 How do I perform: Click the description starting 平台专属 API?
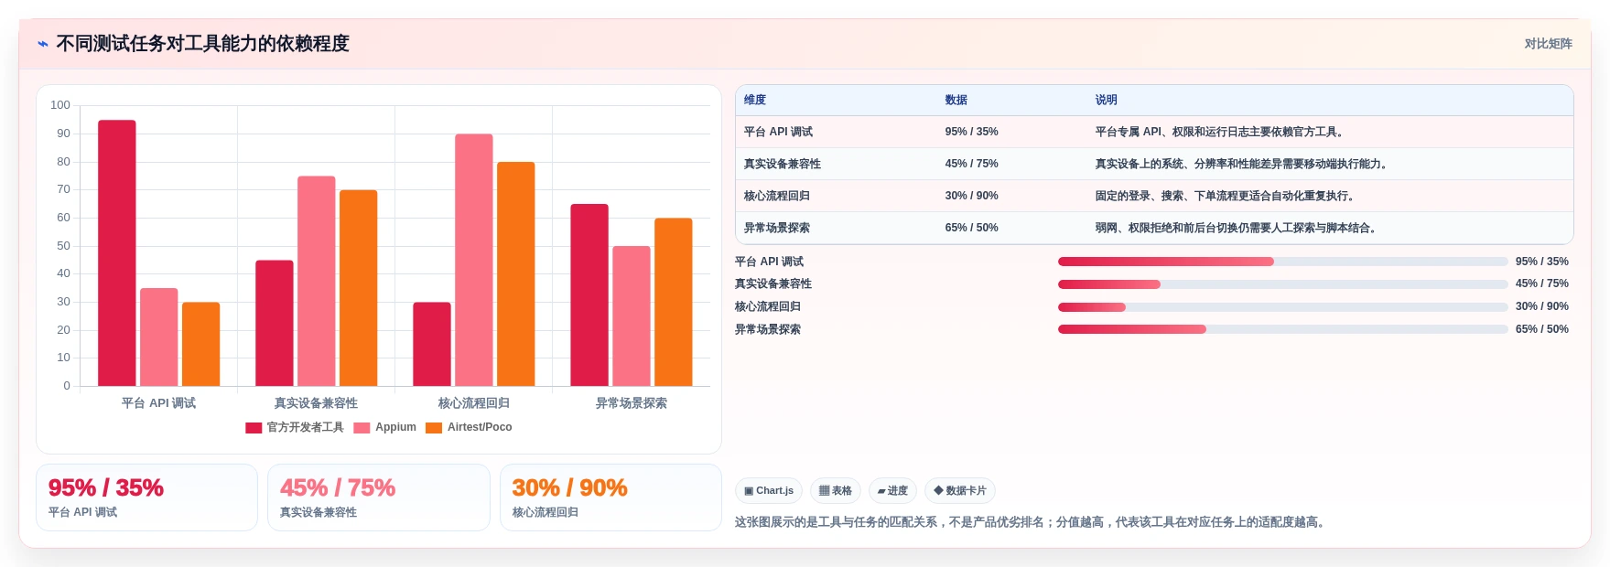(x=1221, y=132)
